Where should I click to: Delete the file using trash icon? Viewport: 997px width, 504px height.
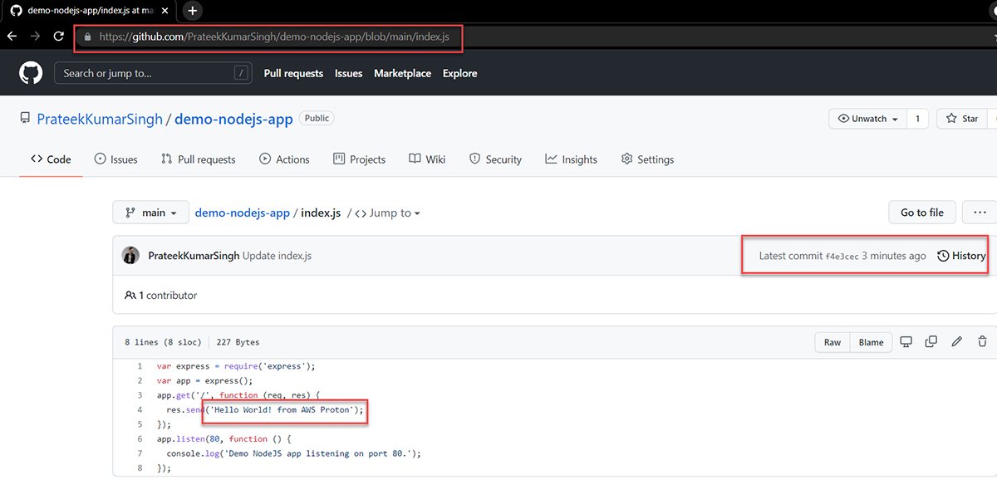pyautogui.click(x=981, y=341)
